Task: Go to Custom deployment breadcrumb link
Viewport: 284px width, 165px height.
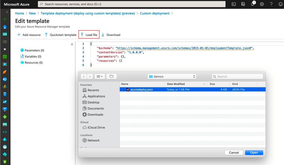Action: tap(155, 13)
